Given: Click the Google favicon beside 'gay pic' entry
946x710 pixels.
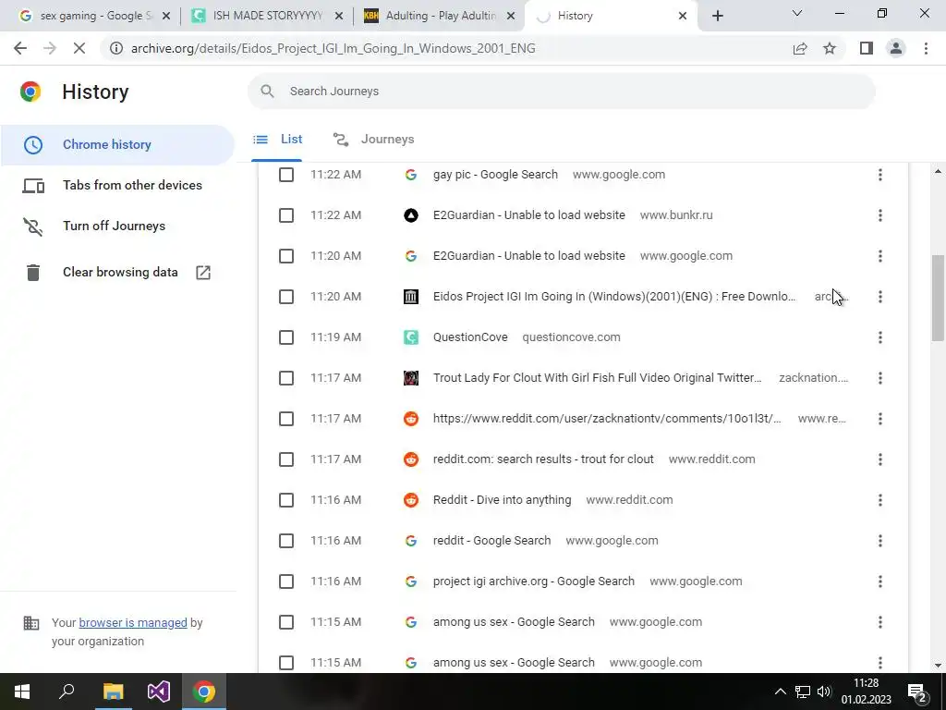Looking at the screenshot, I should point(411,175).
